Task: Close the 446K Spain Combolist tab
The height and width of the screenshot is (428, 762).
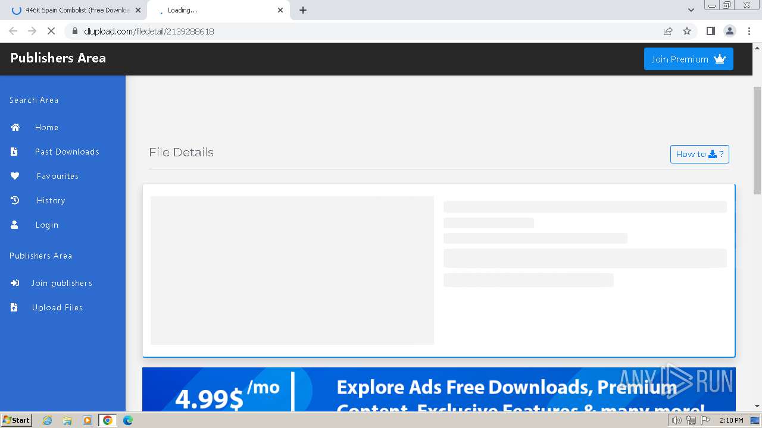Action: pyautogui.click(x=138, y=10)
